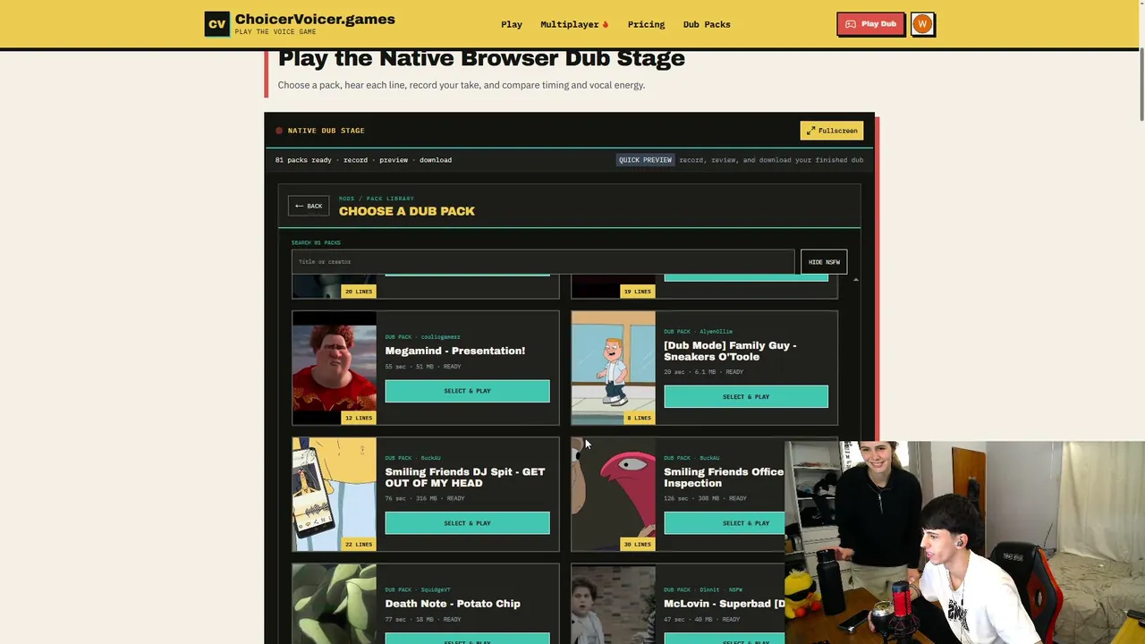1145x644 pixels.
Task: Click the QUICK PREVIEW label
Action: click(x=645, y=160)
